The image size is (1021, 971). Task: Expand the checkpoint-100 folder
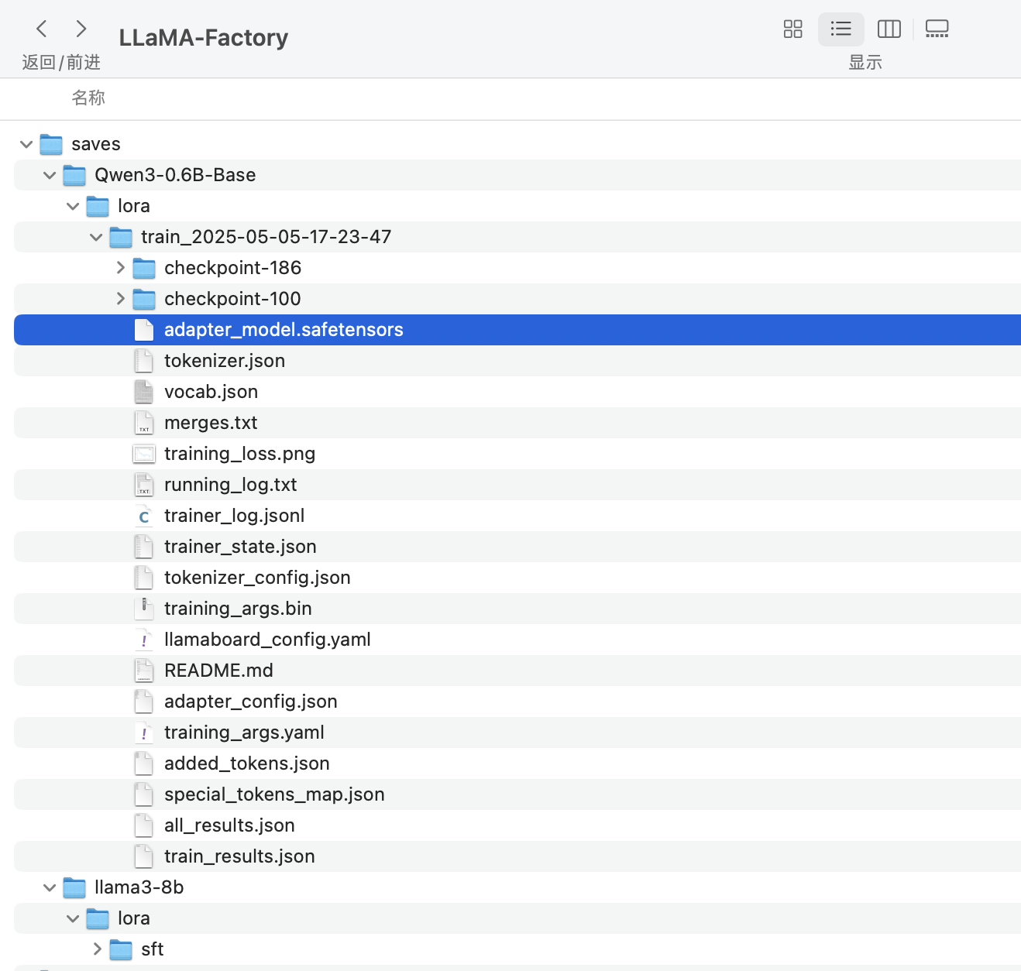point(120,299)
